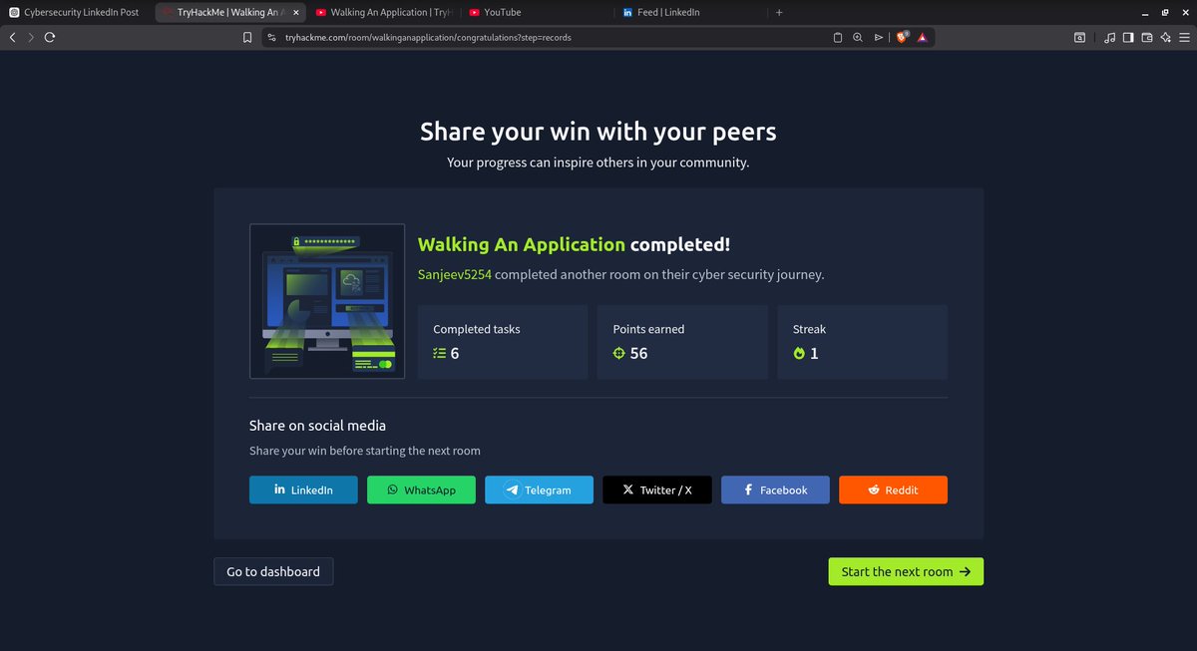This screenshot has height=651, width=1197.
Task: Share the win on Facebook
Action: pos(775,489)
